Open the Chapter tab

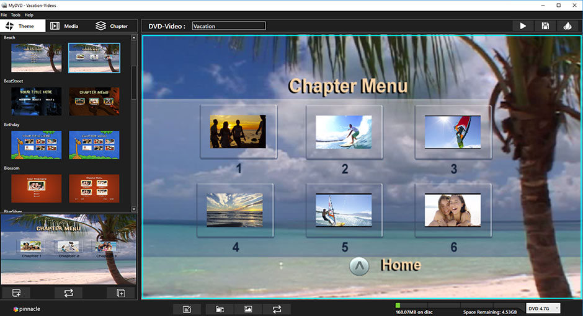point(112,26)
